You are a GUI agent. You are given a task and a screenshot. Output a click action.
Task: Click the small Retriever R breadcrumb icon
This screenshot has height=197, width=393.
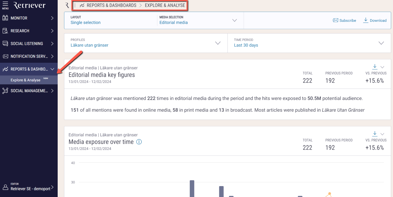pyautogui.click(x=67, y=5)
